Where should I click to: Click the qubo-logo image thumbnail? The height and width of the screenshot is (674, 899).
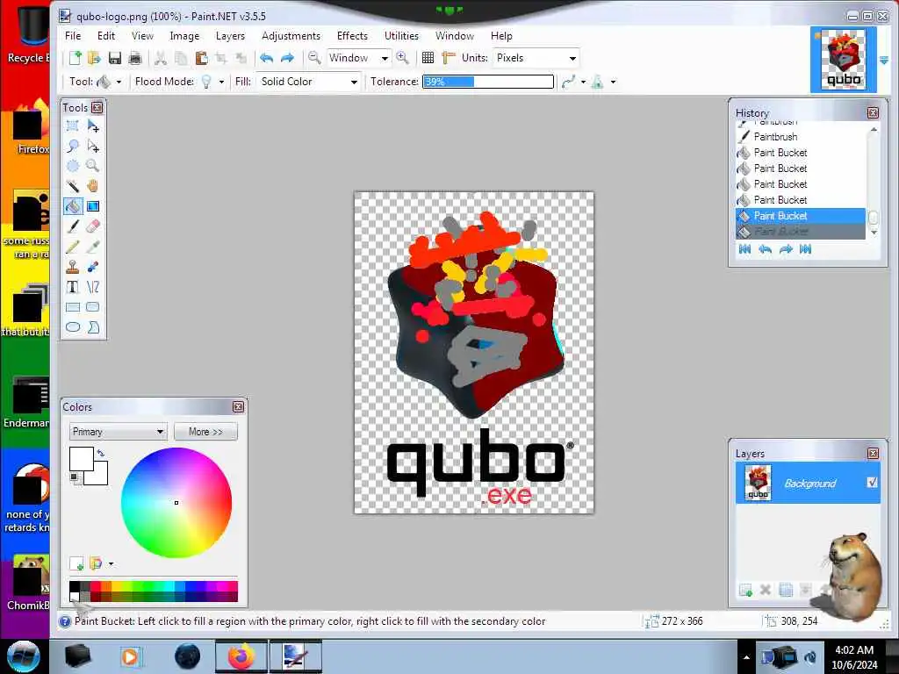844,60
